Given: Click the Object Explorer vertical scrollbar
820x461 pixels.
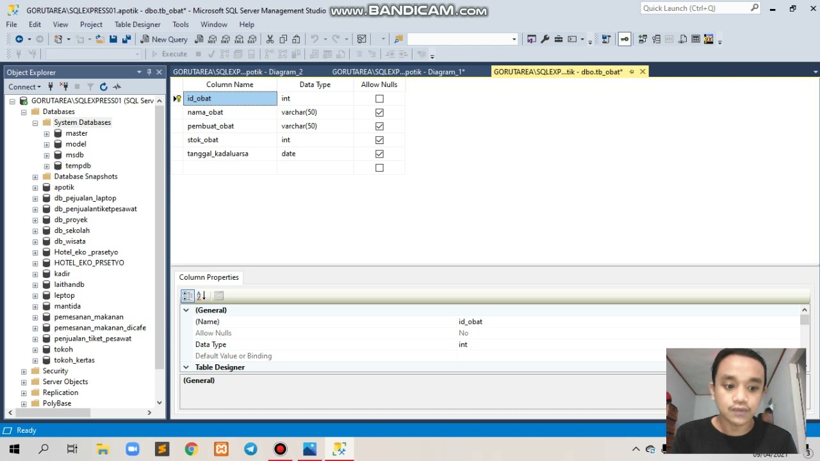Looking at the screenshot, I should click(x=160, y=251).
